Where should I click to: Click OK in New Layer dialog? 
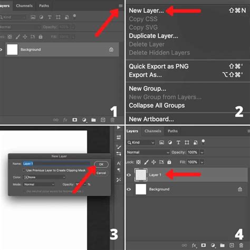(x=101, y=165)
